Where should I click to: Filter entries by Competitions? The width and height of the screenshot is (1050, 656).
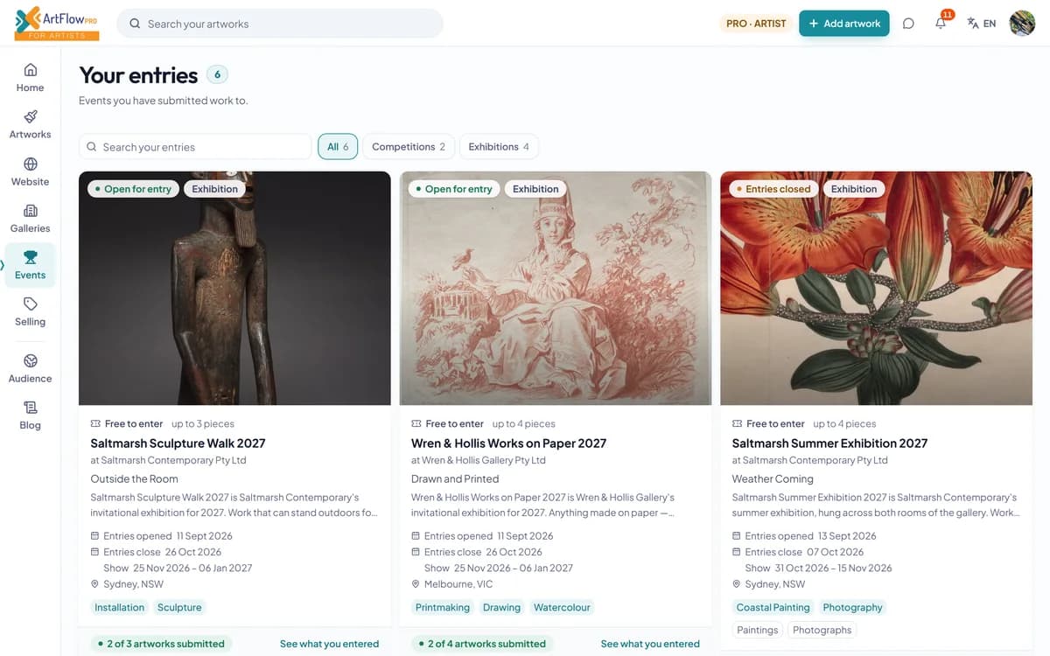409,147
